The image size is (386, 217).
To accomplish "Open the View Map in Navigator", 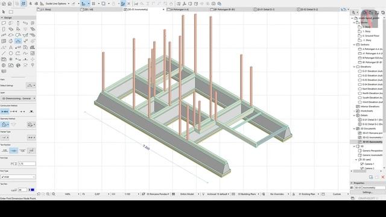I will click(x=371, y=12).
